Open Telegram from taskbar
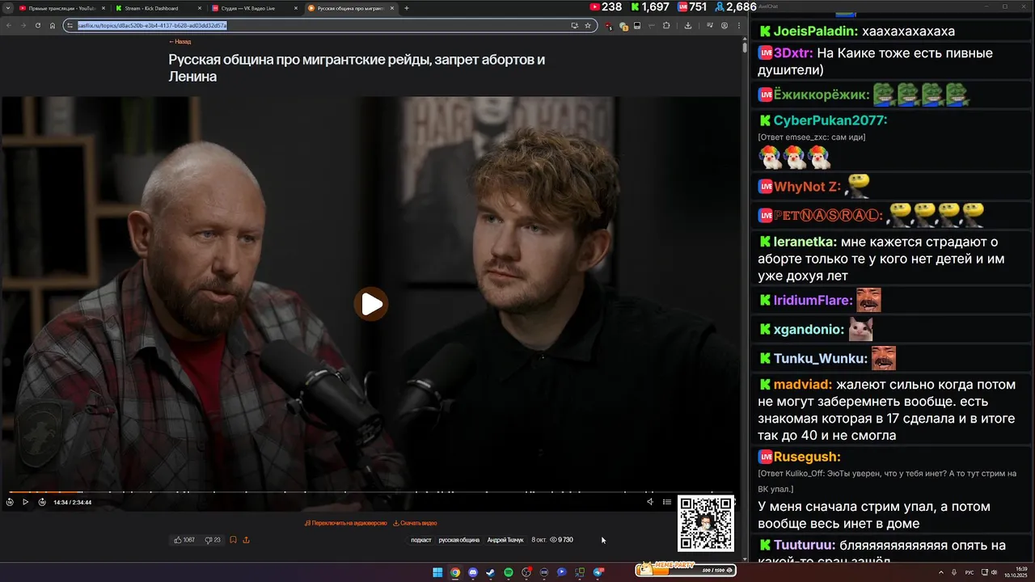 point(598,572)
